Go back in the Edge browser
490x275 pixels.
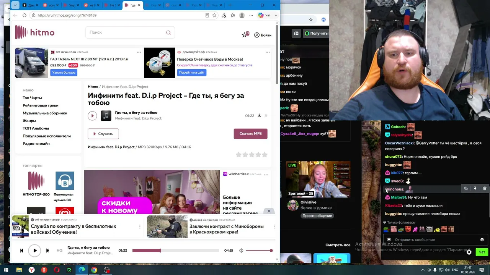(15, 15)
